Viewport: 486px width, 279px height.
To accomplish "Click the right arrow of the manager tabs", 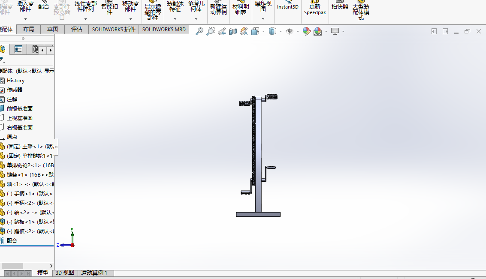I will [x=51, y=50].
